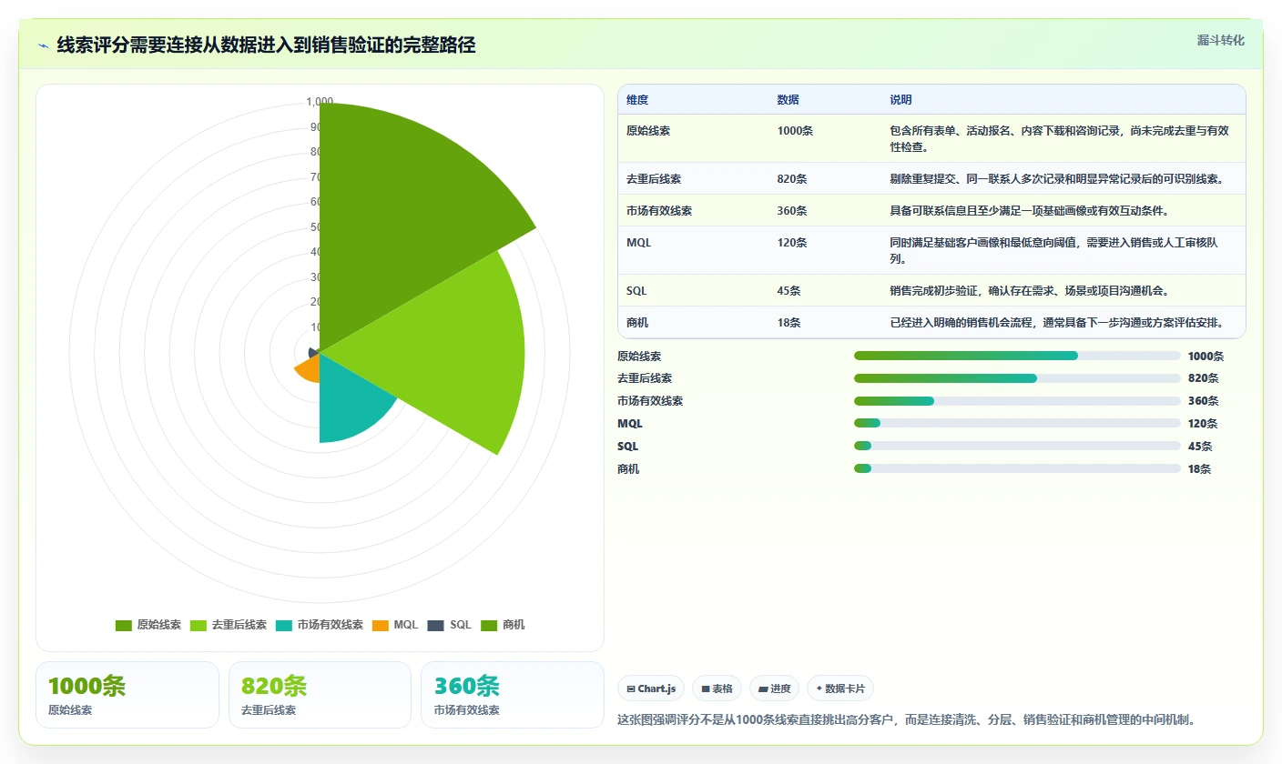The image size is (1282, 764).
Task: Click the 820条 value in the table
Action: pos(792,179)
